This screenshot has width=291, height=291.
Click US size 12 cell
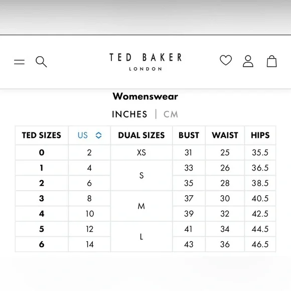click(x=89, y=229)
